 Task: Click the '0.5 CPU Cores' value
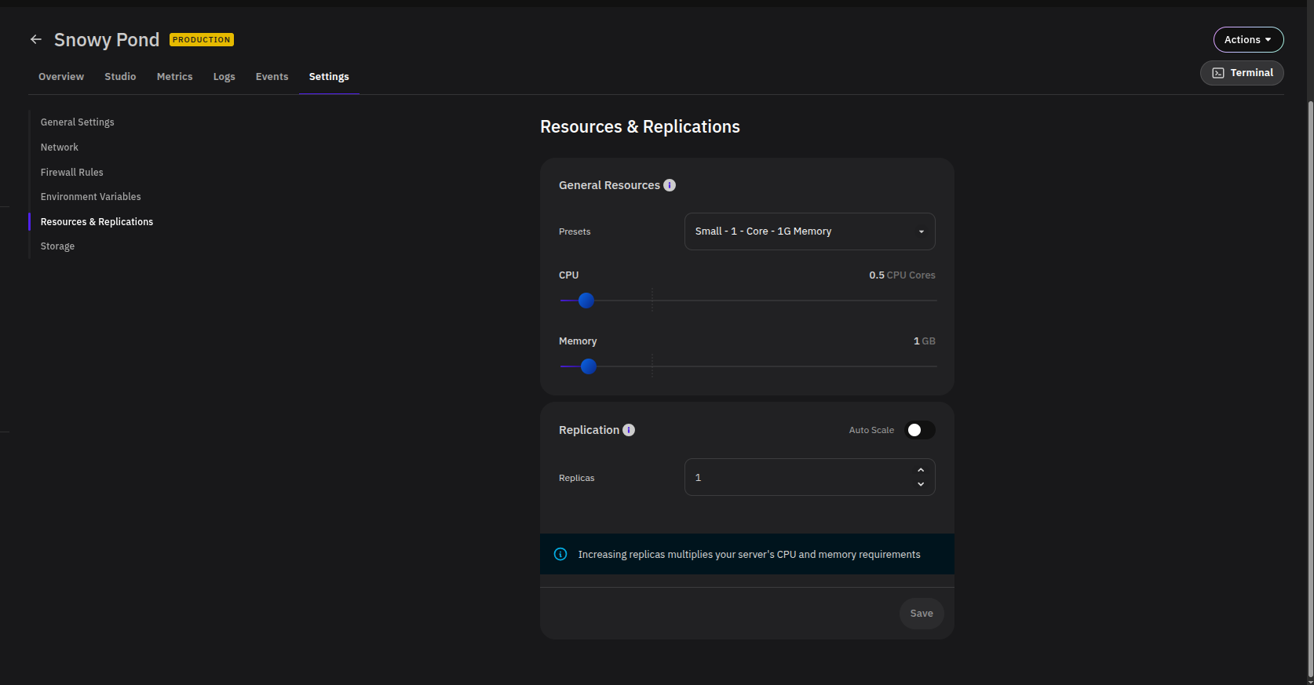click(x=902, y=275)
